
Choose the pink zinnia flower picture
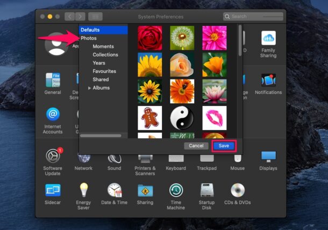click(215, 38)
